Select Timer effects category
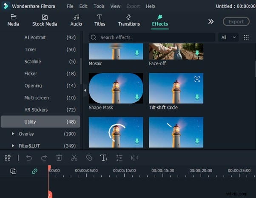This screenshot has width=256, height=198. [40, 49]
